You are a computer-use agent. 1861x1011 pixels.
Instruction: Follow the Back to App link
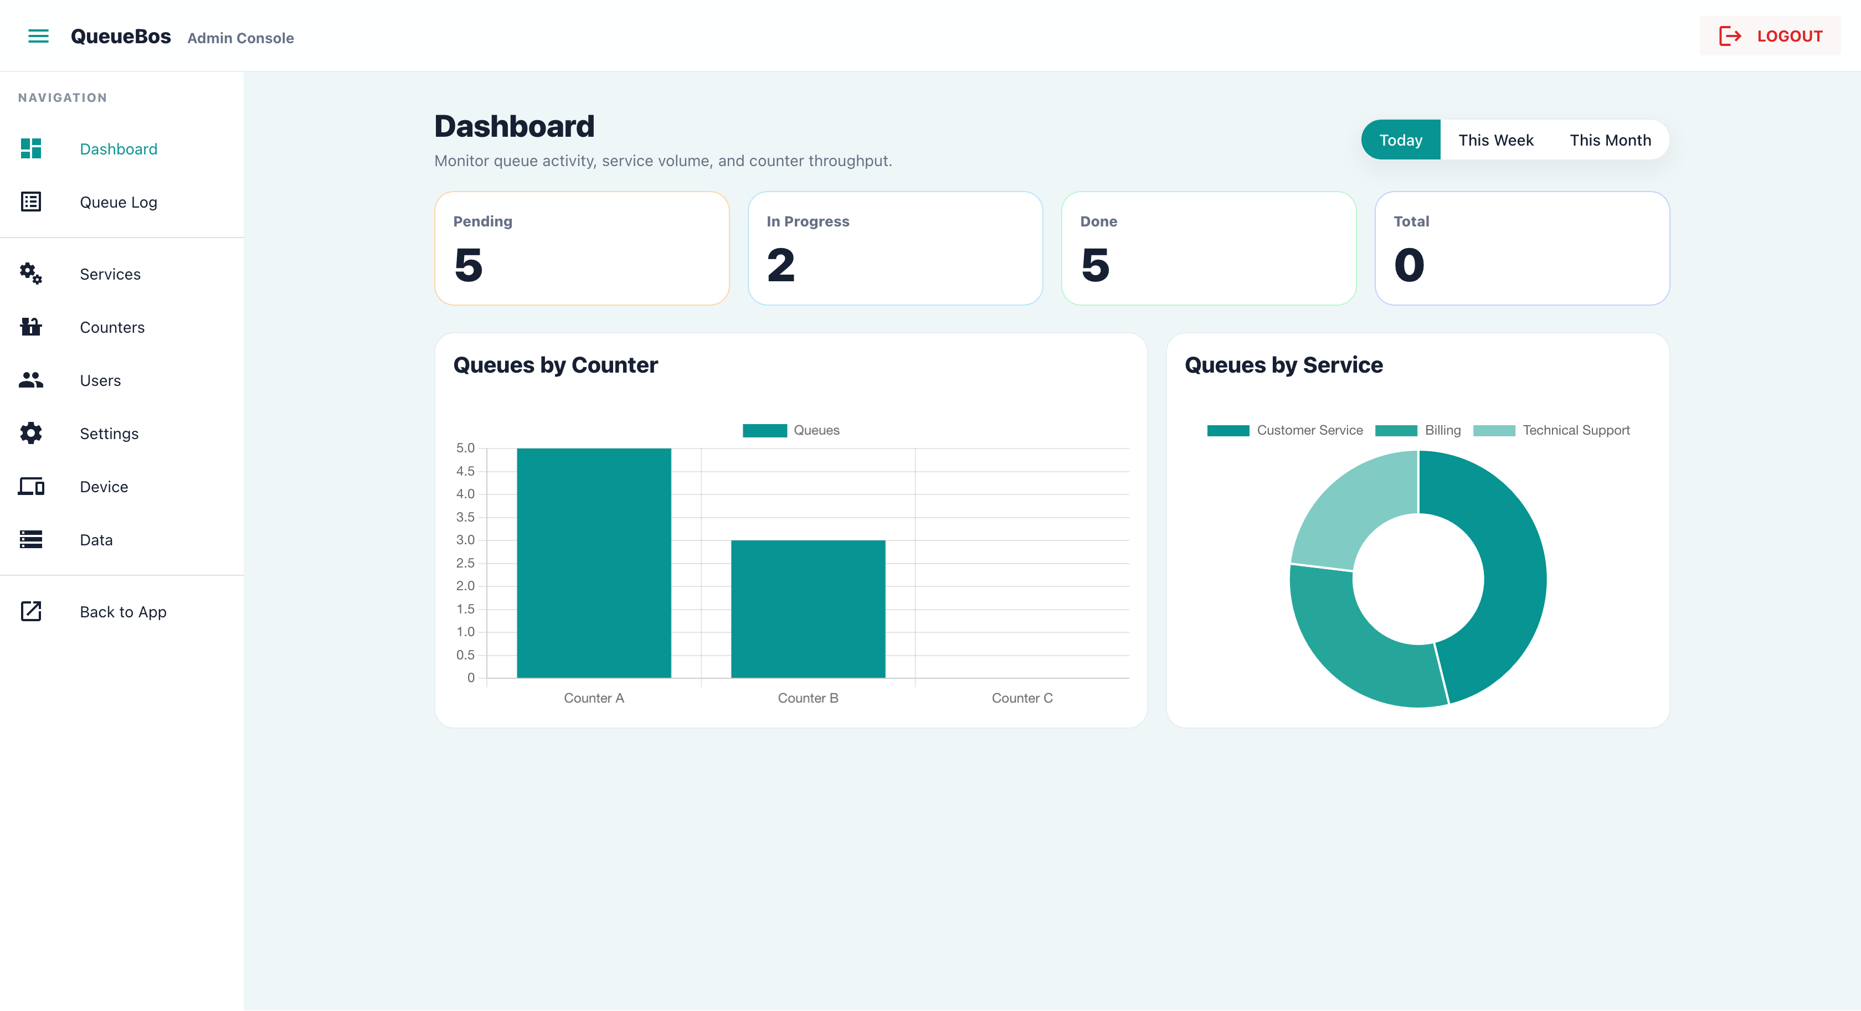coord(121,612)
